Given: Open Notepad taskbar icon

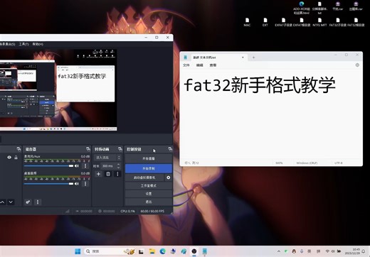Looking at the screenshot, I should [x=205, y=251].
